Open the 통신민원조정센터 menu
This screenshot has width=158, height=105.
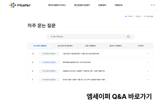pos(82,5)
